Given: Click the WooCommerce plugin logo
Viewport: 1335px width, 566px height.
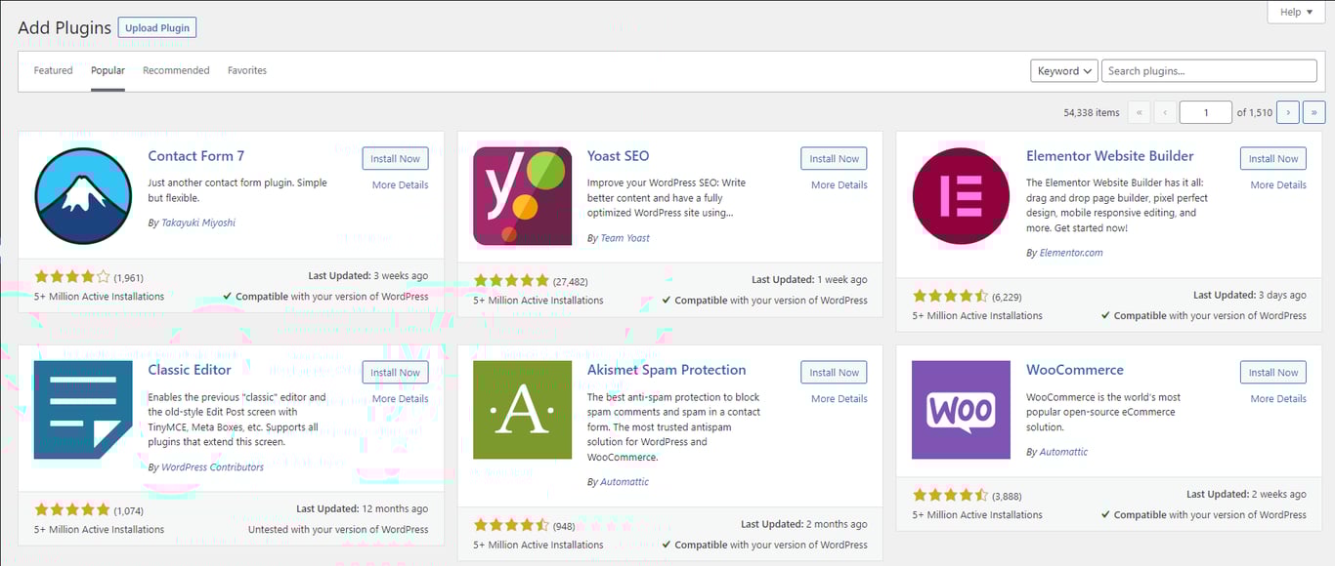Looking at the screenshot, I should pyautogui.click(x=961, y=410).
